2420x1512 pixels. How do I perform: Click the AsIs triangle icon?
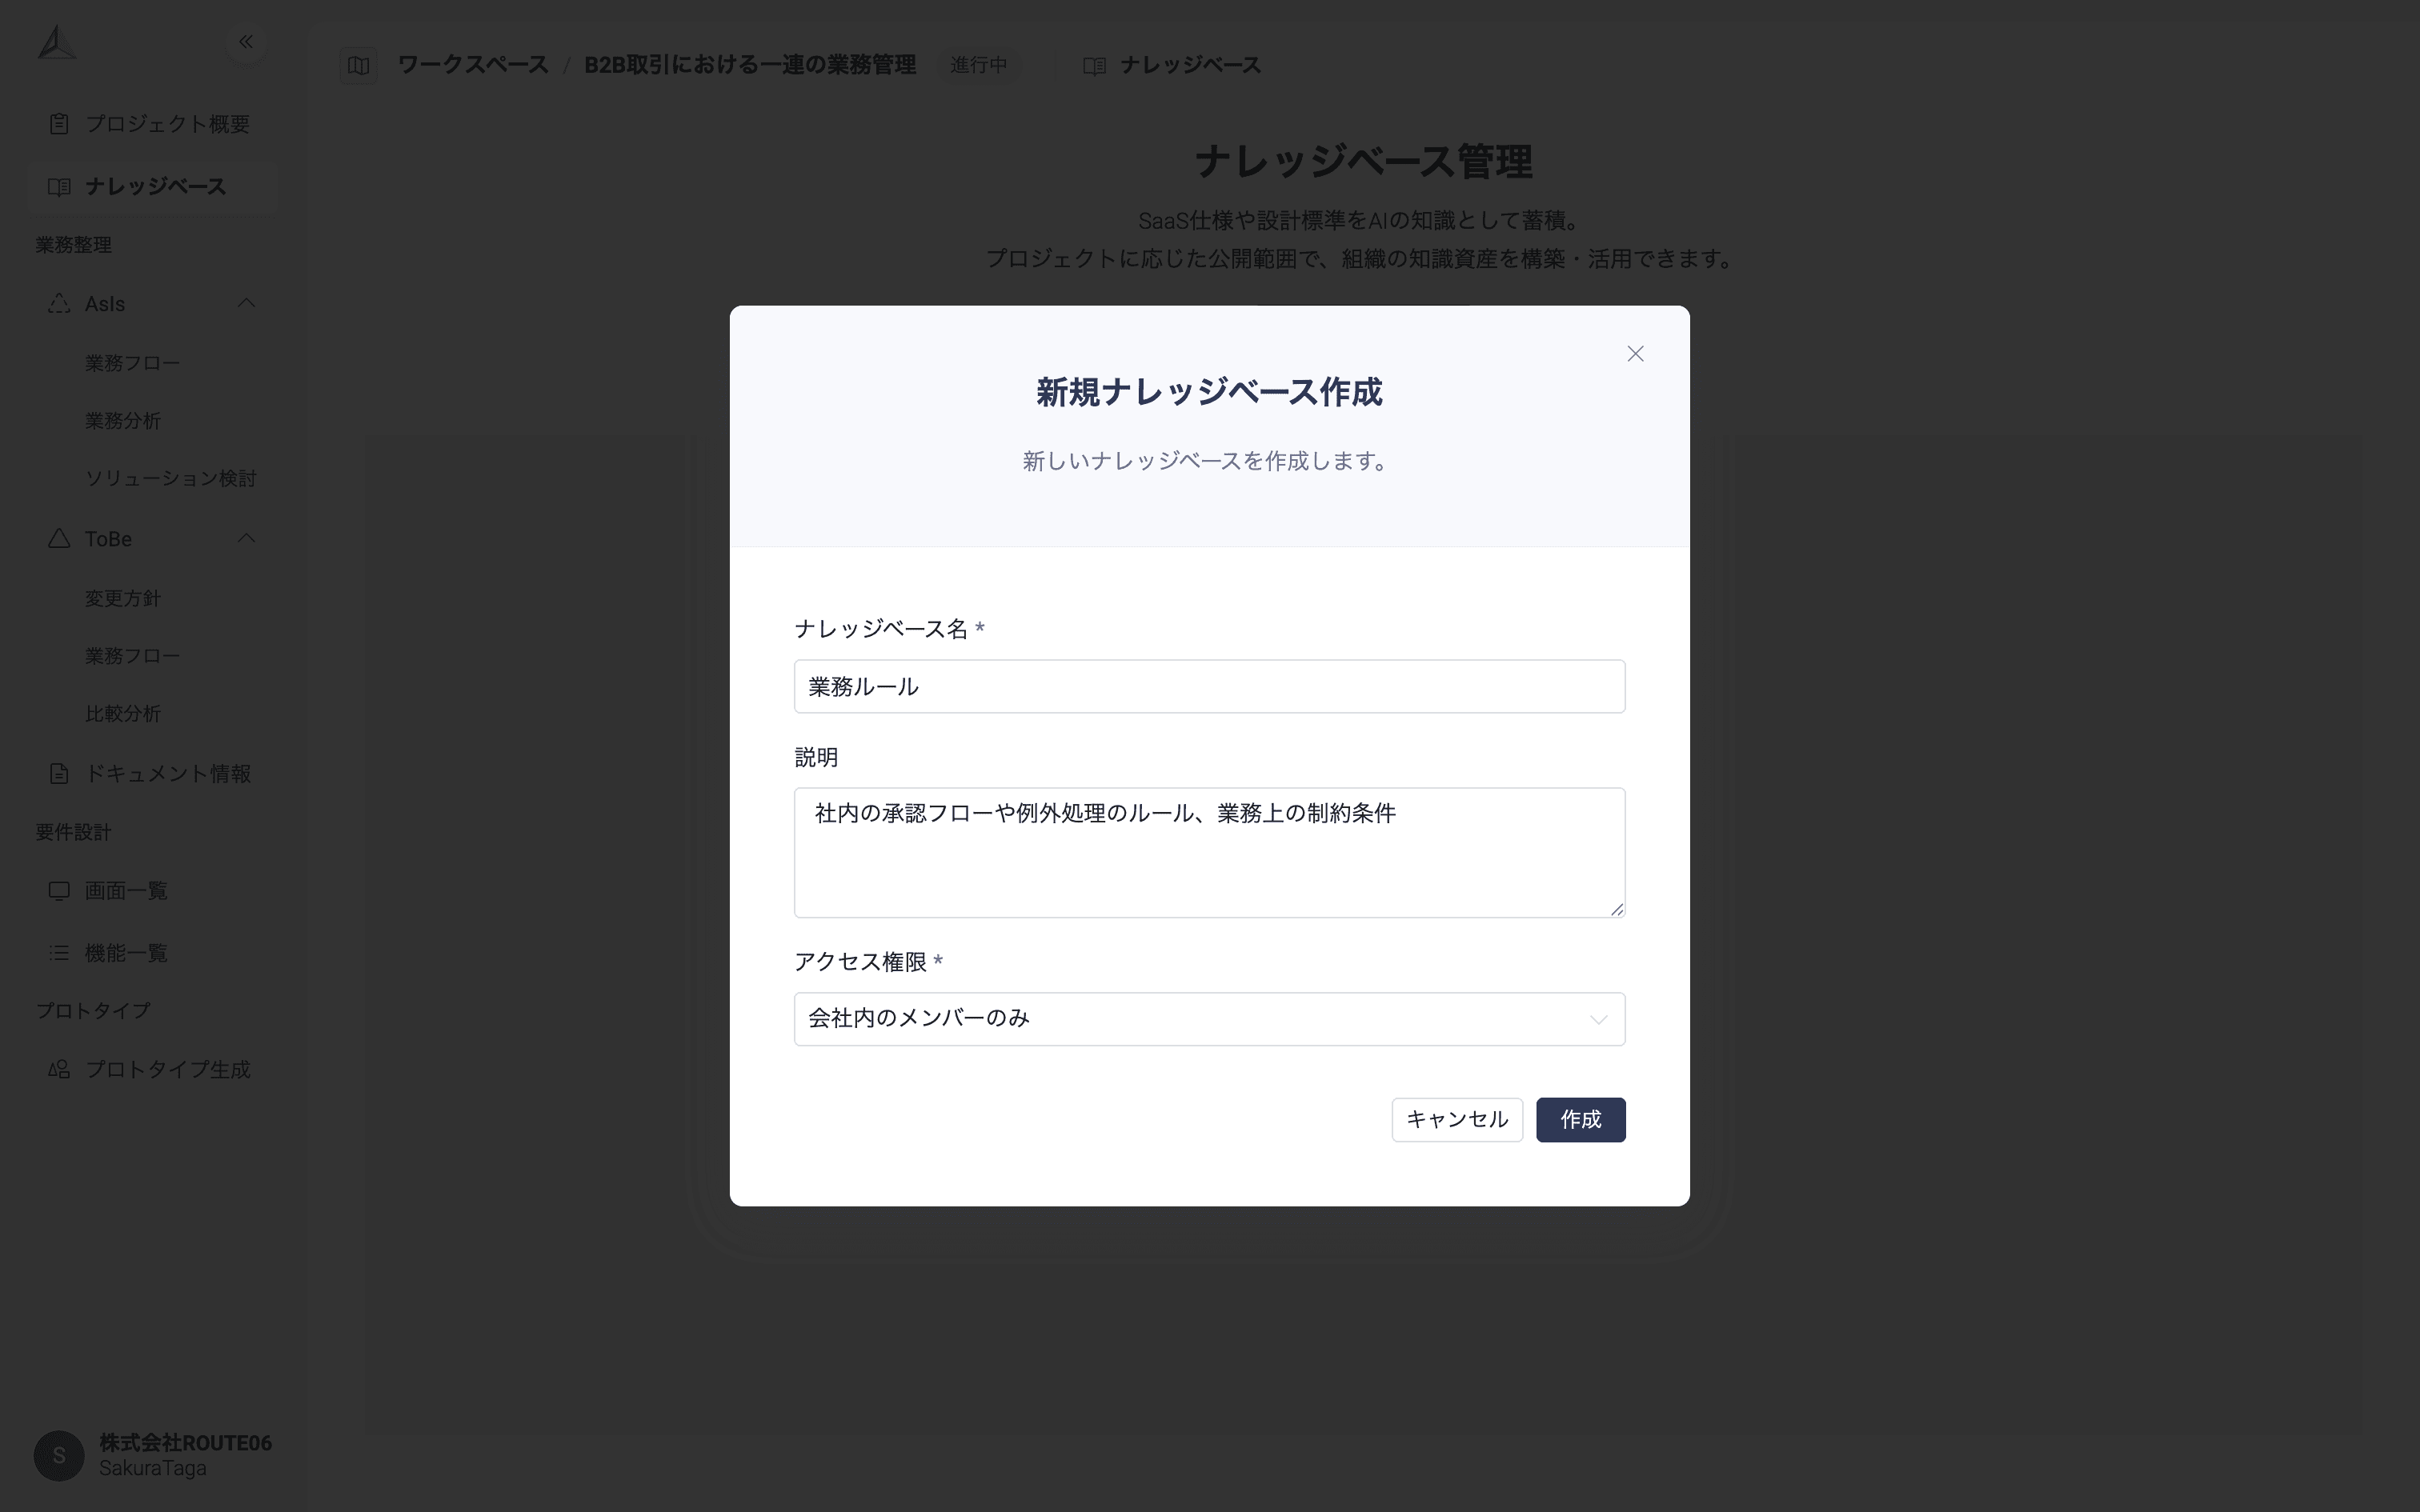(58, 303)
